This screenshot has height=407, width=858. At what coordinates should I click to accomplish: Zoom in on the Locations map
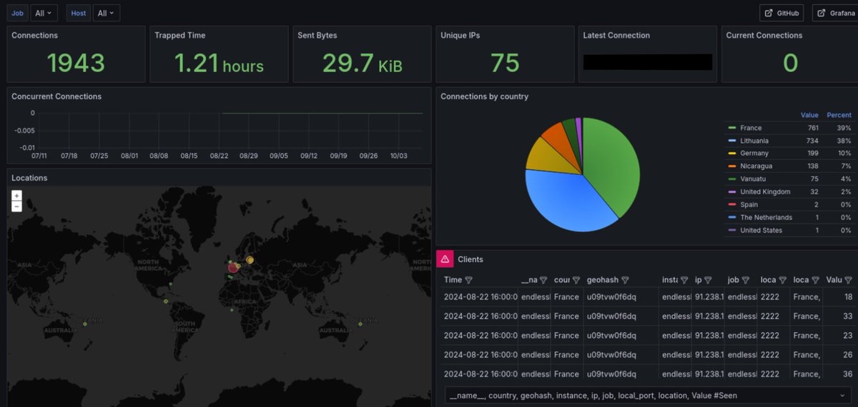(x=16, y=195)
